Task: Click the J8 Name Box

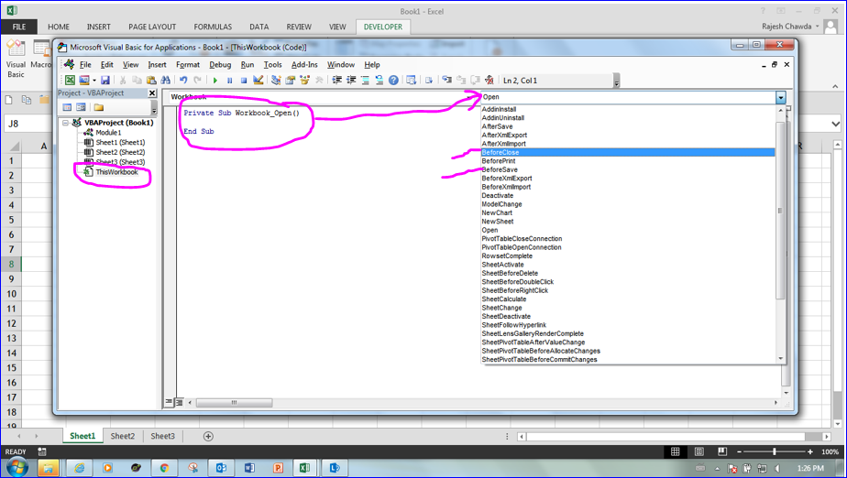Action: coord(27,125)
